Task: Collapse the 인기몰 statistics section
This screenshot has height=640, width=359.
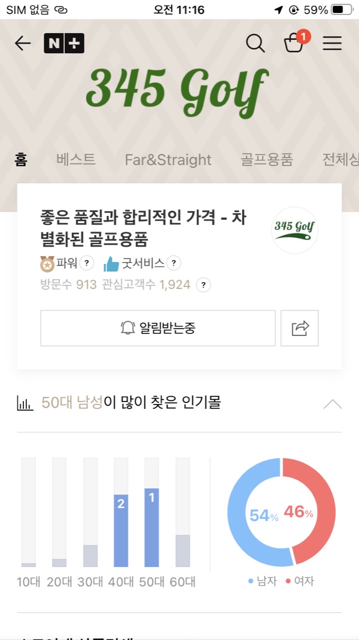Action: [x=333, y=404]
